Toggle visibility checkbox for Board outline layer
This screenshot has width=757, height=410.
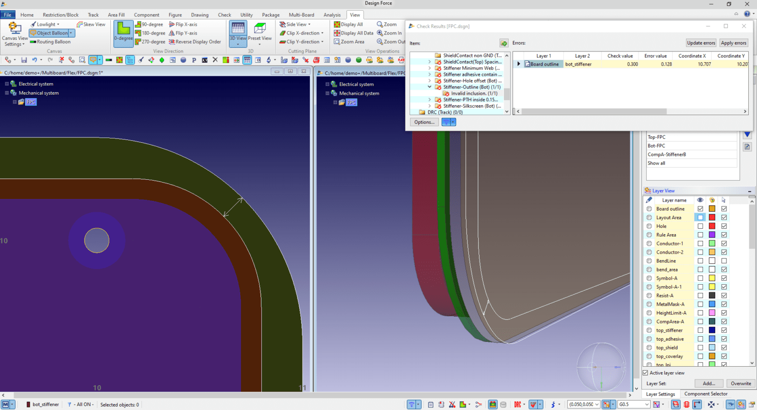pyautogui.click(x=700, y=208)
